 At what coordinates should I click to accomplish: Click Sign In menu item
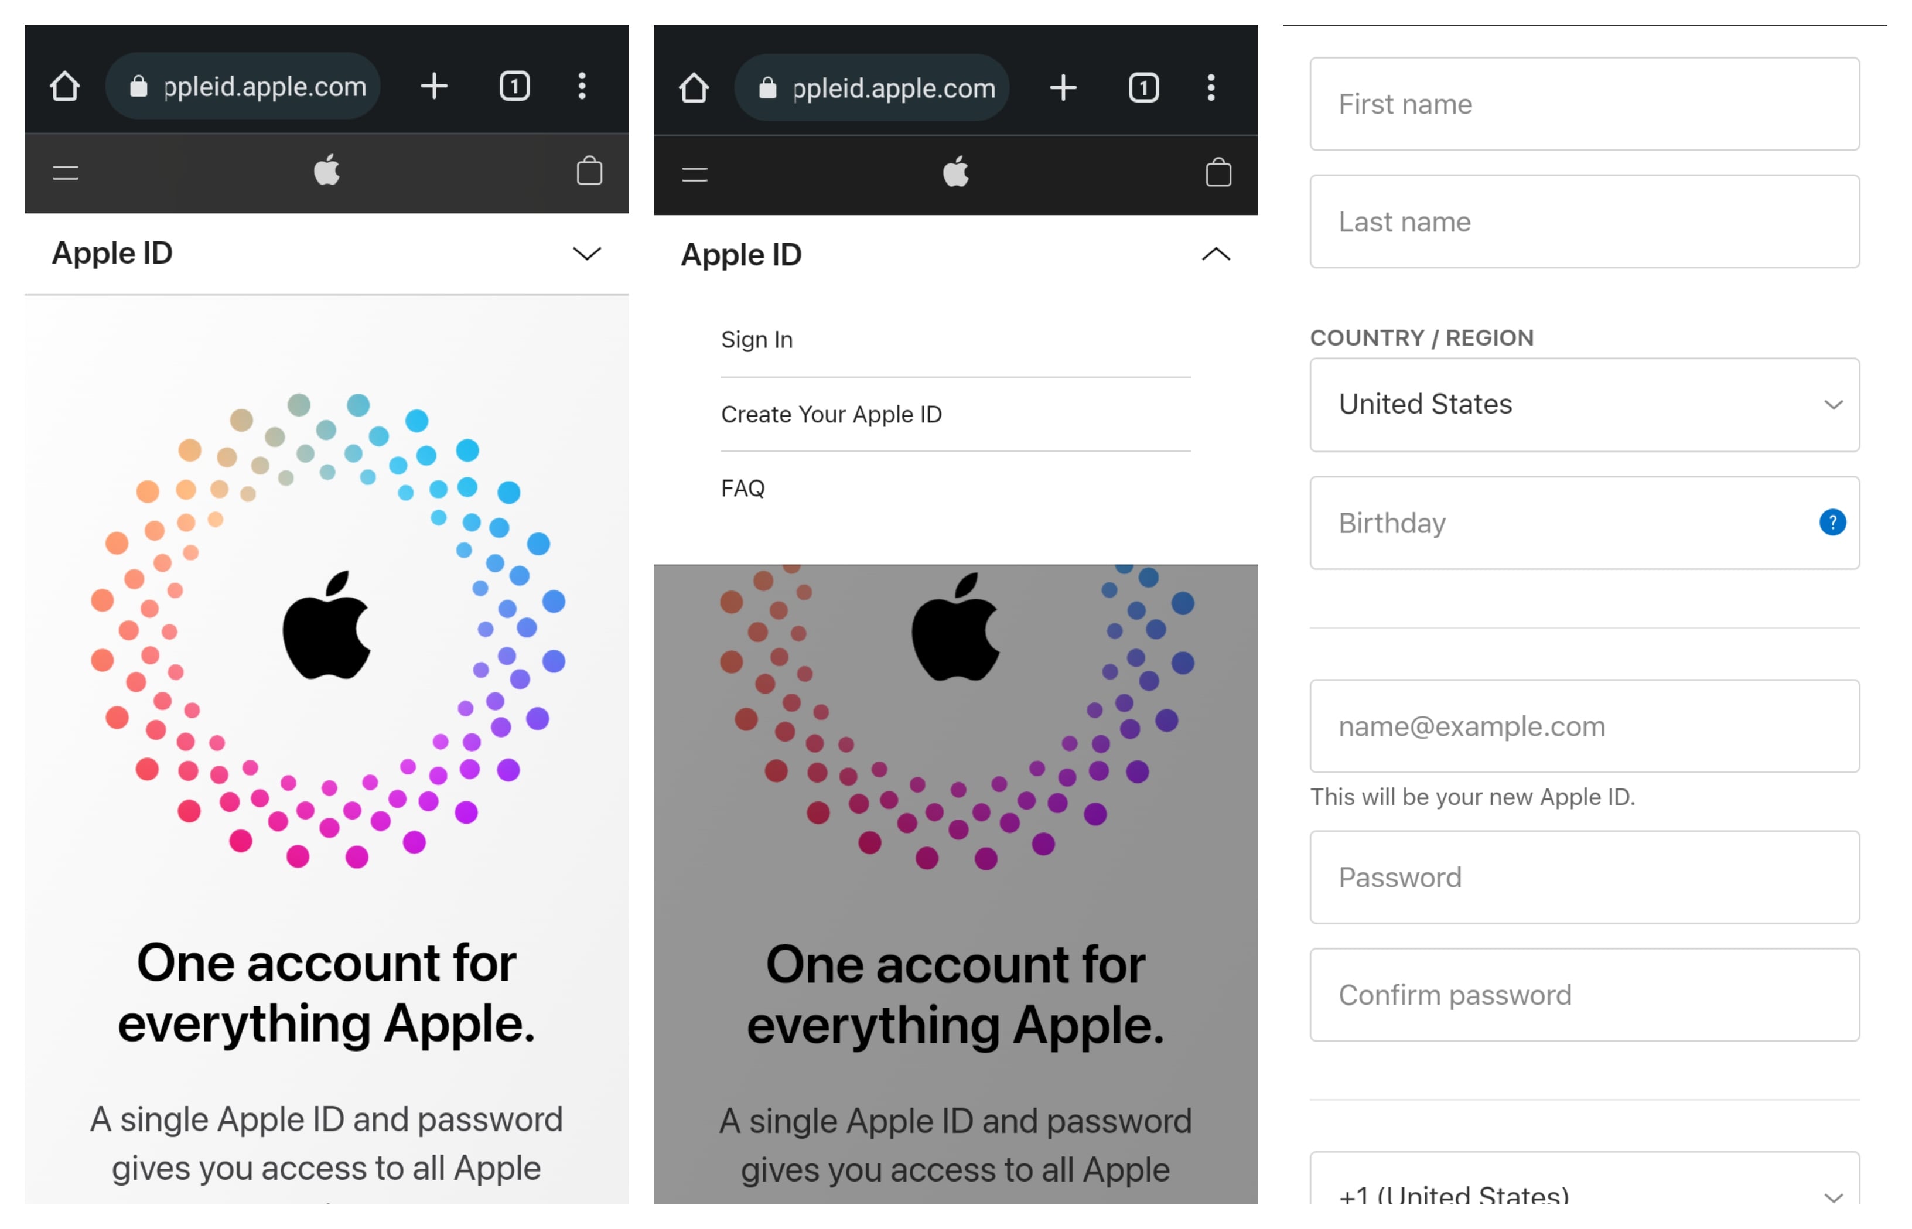754,337
